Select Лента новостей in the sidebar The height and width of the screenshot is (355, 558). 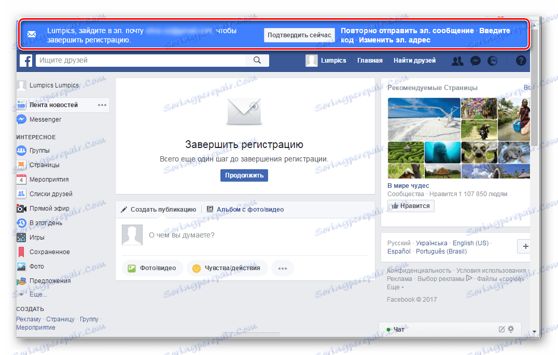[53, 105]
